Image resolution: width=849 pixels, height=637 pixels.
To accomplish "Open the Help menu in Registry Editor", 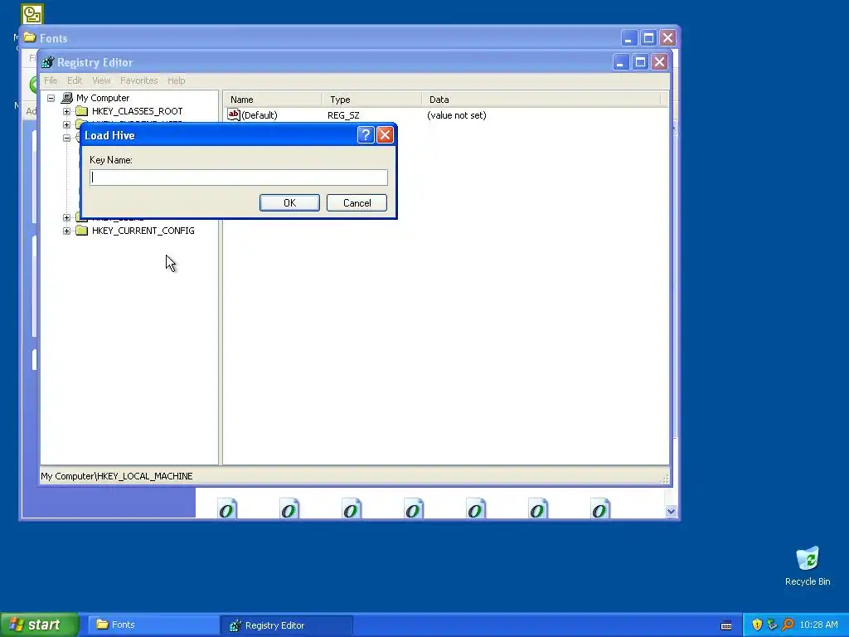I will pos(176,80).
